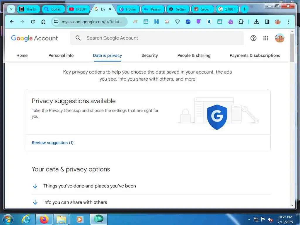Go forward to the next page

point(22,22)
